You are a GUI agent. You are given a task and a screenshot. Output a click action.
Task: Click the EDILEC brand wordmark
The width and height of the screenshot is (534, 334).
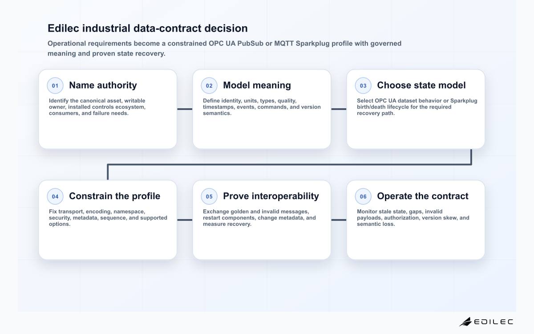click(494, 322)
